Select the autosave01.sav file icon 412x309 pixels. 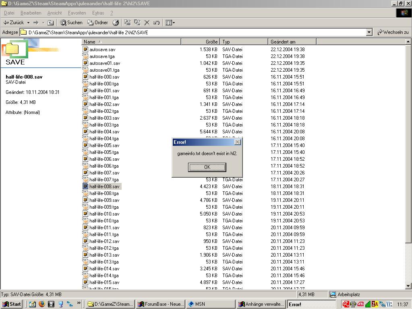click(x=85, y=63)
